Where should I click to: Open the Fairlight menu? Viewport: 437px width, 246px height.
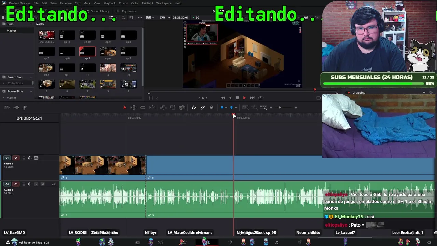[x=147, y=3]
